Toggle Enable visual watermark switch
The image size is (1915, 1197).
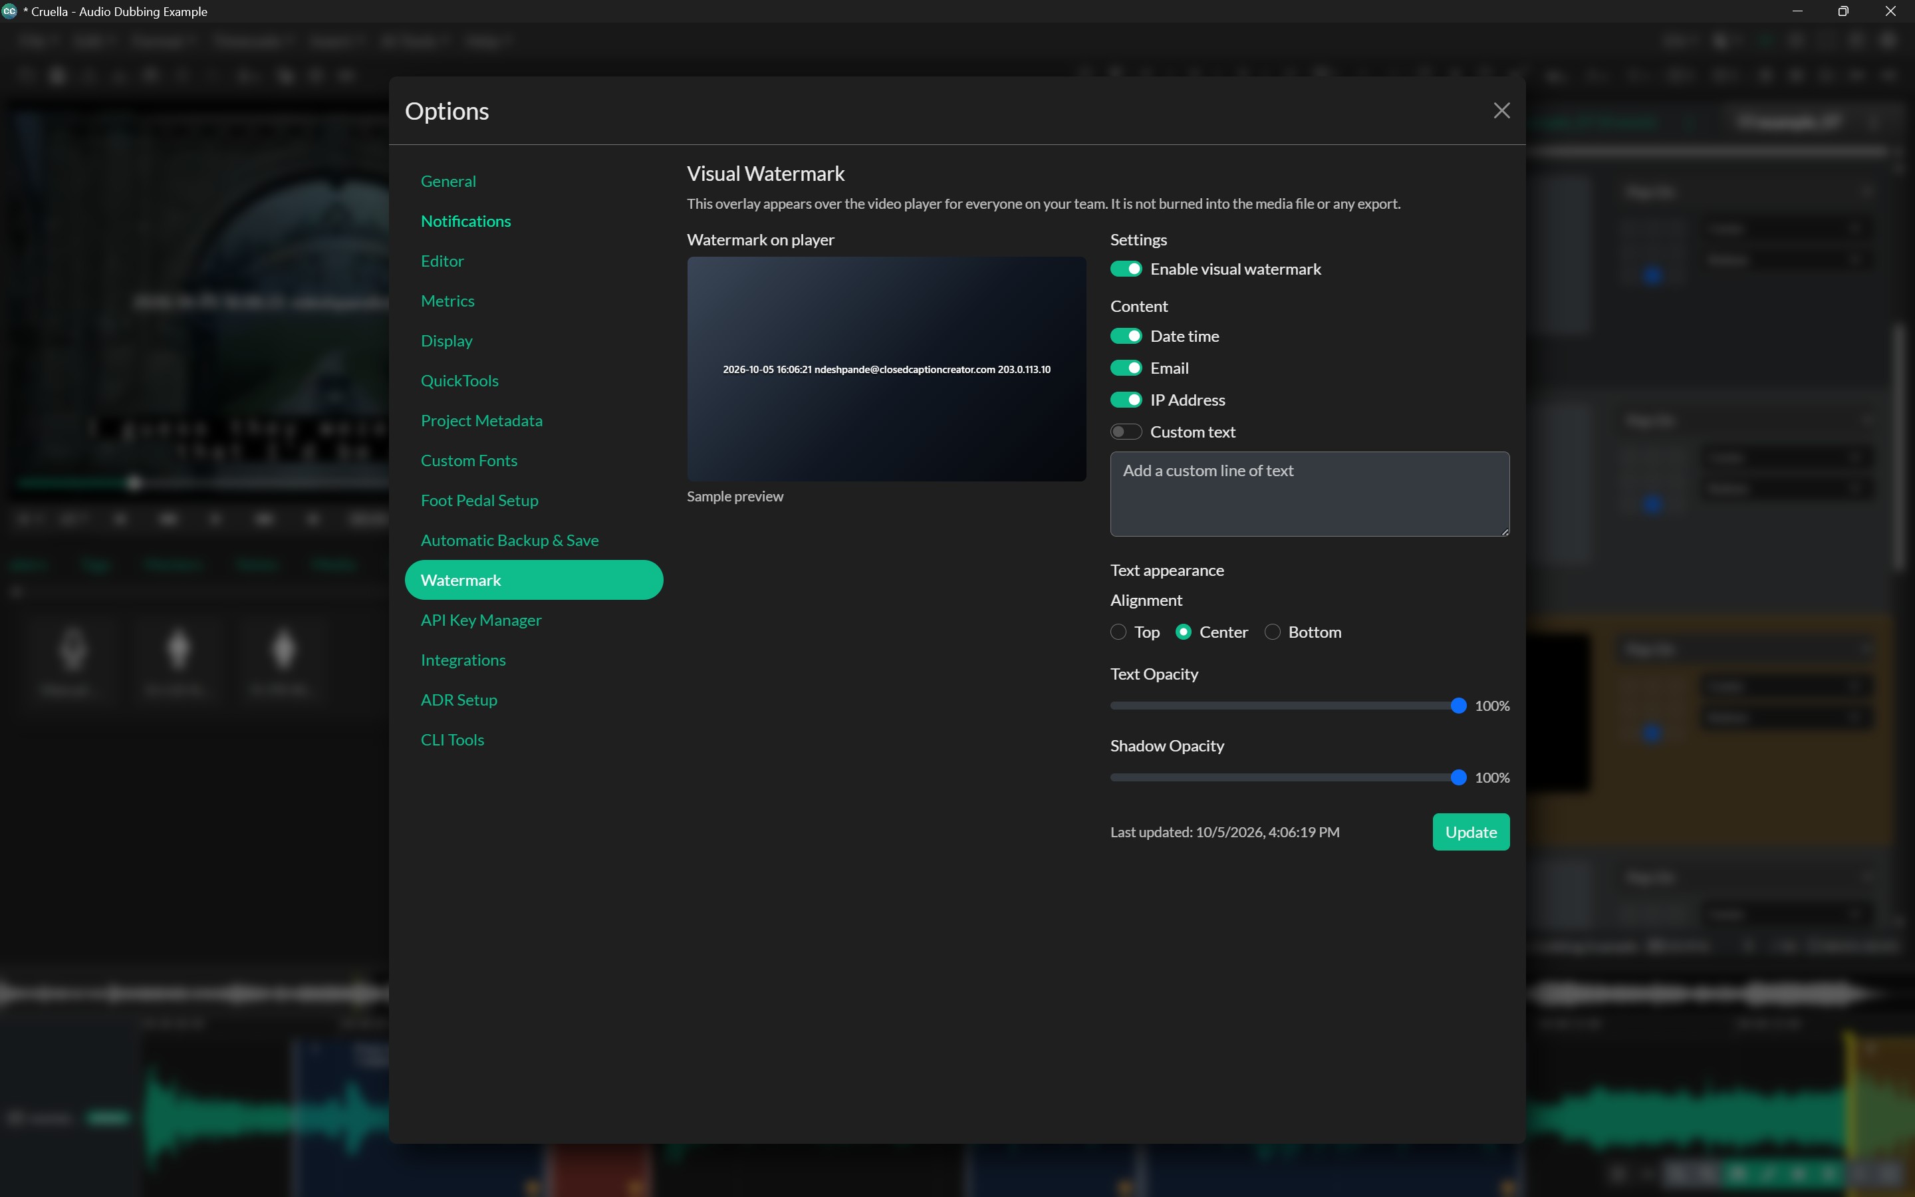(1125, 269)
